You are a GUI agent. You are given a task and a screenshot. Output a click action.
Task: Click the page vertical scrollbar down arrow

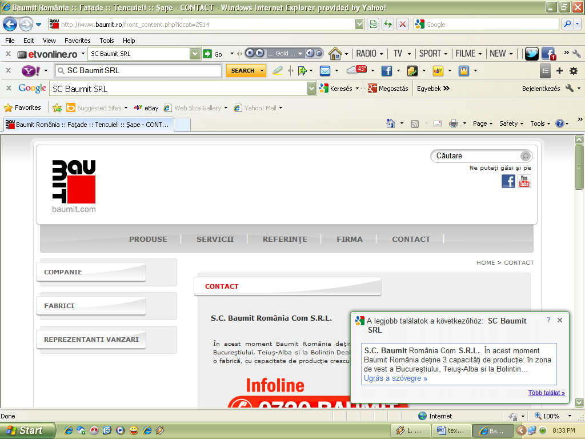(579, 402)
